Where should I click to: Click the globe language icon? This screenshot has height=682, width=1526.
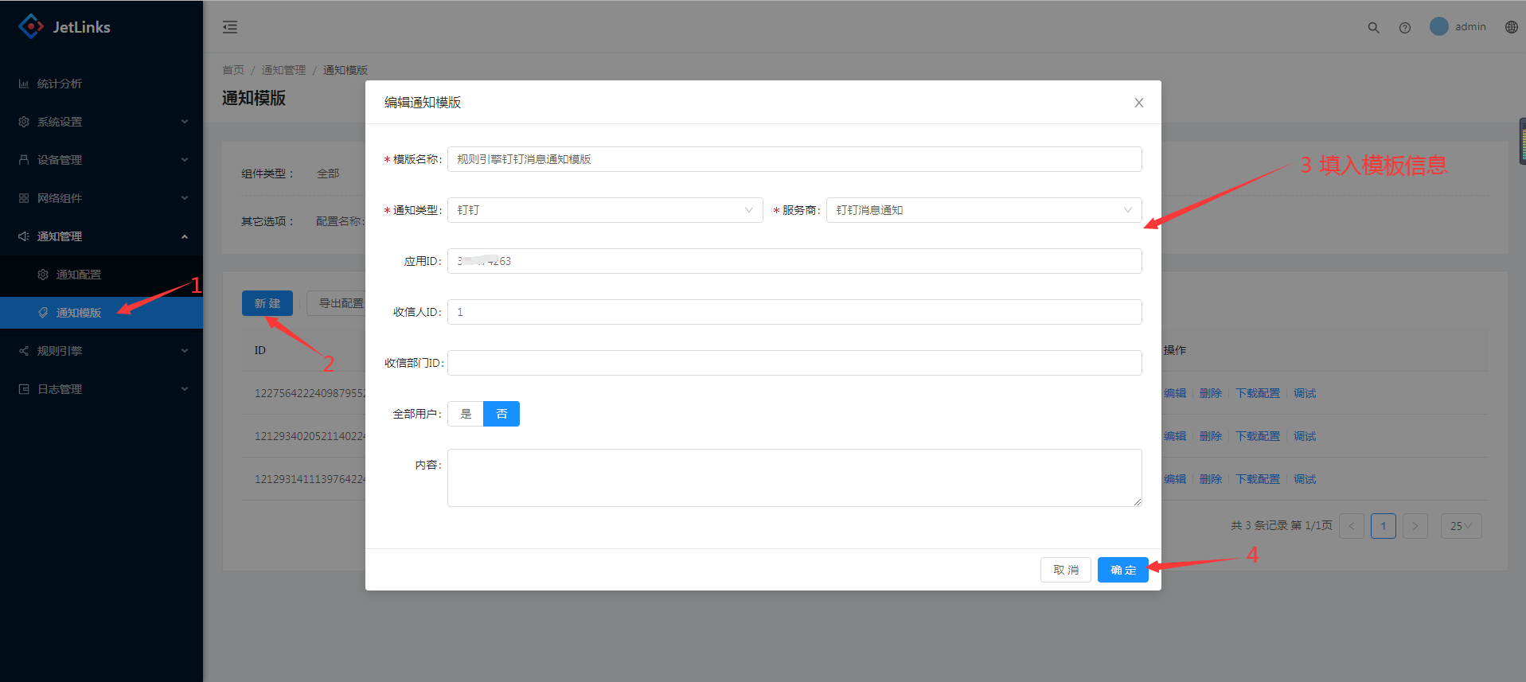1511,27
